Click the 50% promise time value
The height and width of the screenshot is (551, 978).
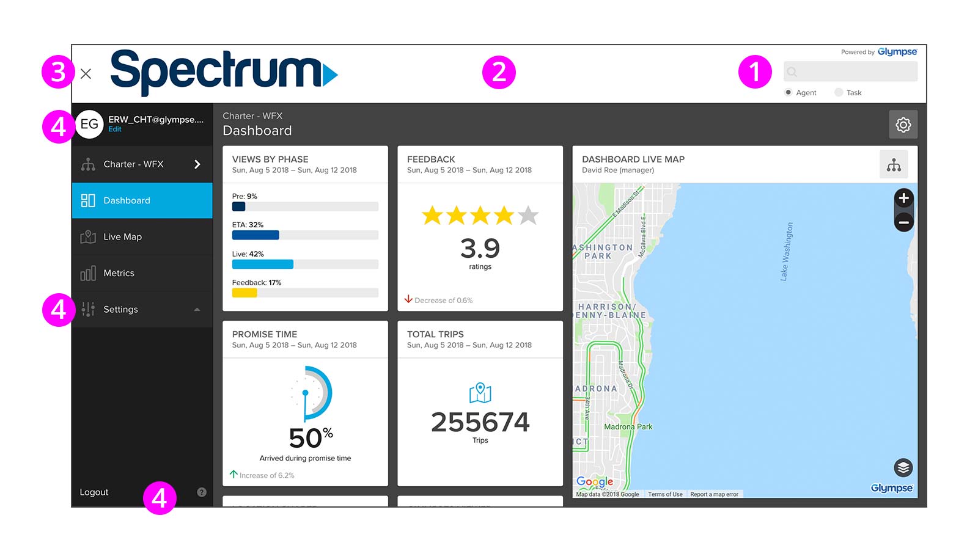(311, 438)
